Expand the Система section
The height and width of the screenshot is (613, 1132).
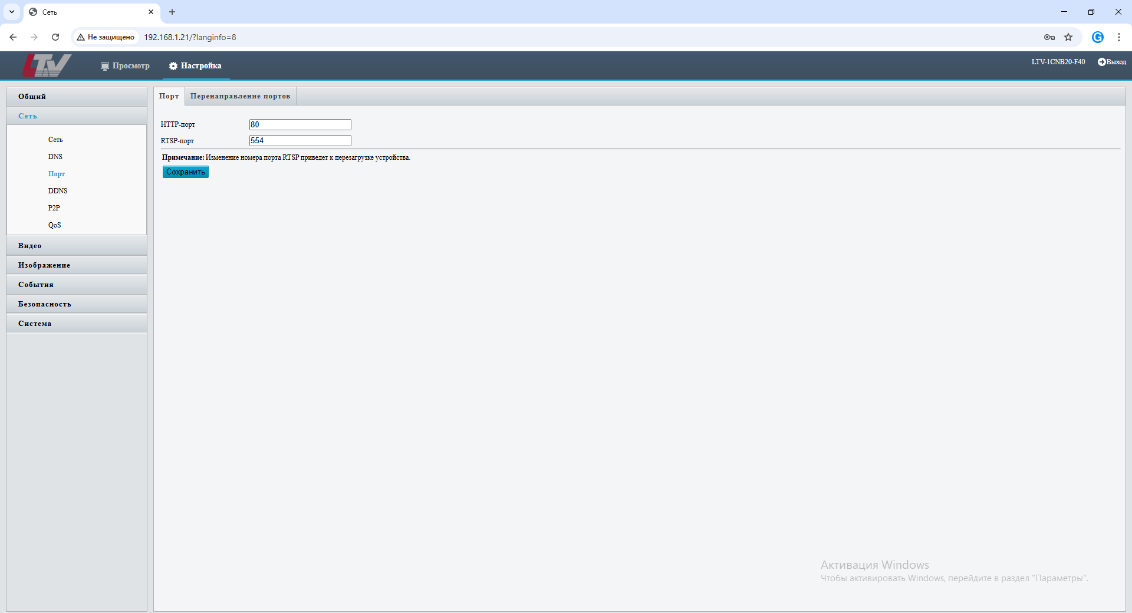pyautogui.click(x=77, y=324)
